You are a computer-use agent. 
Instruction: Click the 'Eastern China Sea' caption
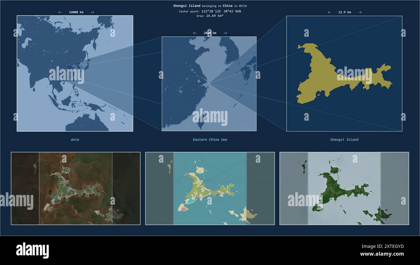pos(210,140)
